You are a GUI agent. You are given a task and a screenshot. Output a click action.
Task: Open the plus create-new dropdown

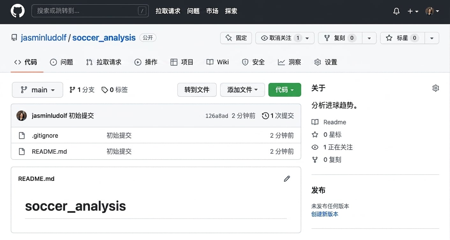click(x=413, y=11)
